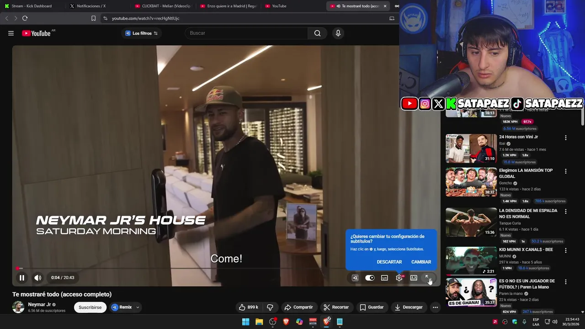Open Notepad from the taskbar
This screenshot has width=585, height=329.
coord(340,322)
